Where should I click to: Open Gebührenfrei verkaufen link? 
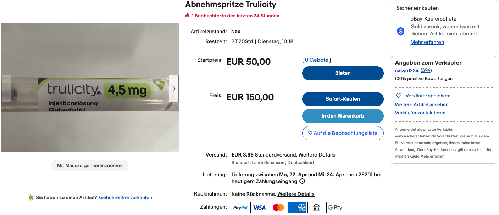(126, 197)
